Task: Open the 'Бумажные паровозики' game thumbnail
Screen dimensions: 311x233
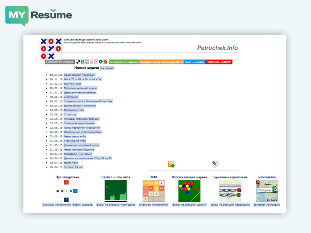Action: click(x=230, y=191)
